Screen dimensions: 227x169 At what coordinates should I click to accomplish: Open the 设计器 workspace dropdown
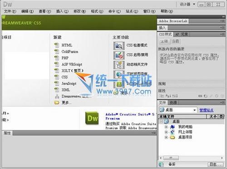(188, 4)
